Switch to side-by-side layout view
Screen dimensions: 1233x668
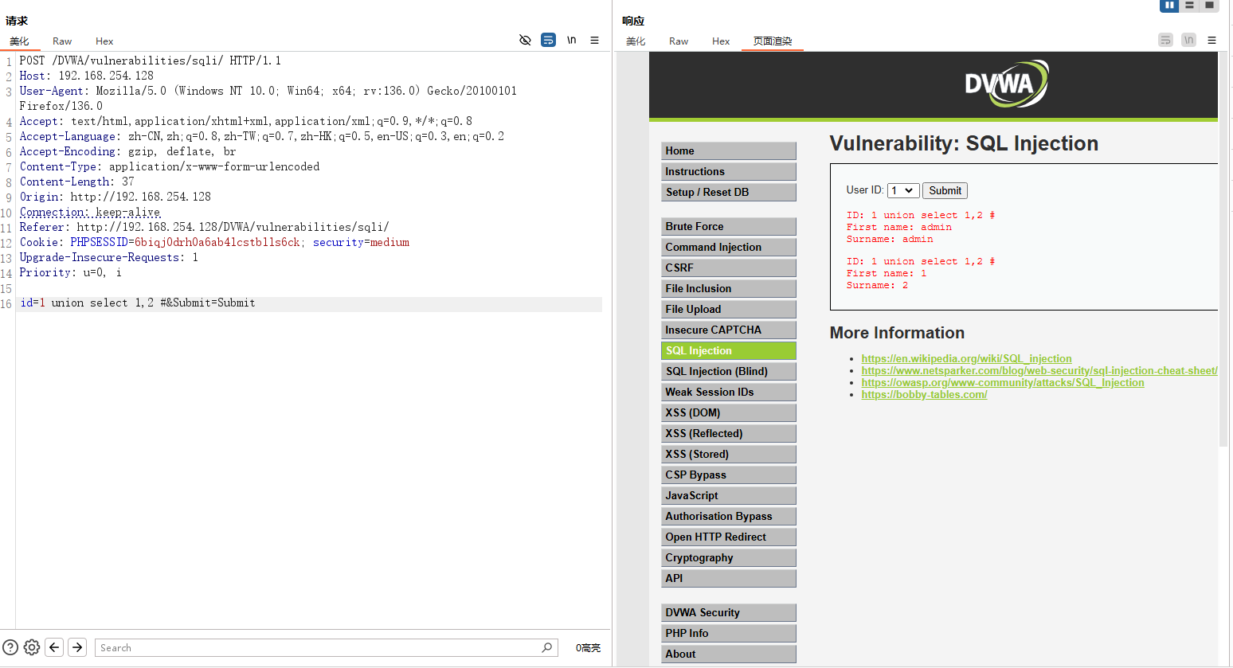coord(1169,6)
